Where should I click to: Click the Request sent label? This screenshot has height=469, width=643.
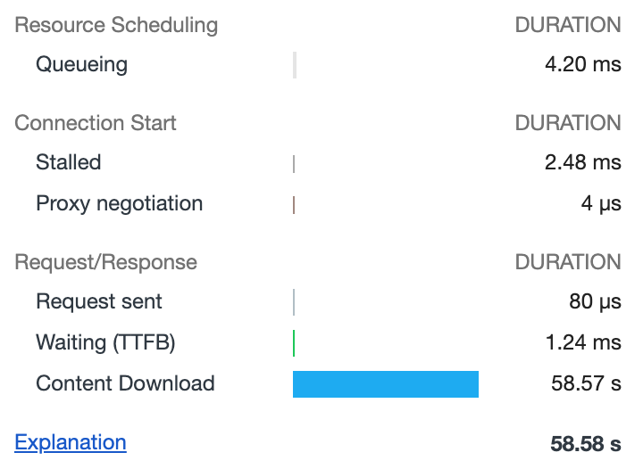click(98, 301)
